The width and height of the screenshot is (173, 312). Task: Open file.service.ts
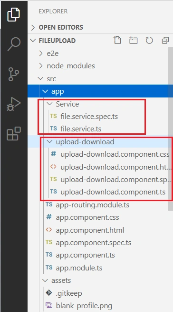tap(81, 129)
